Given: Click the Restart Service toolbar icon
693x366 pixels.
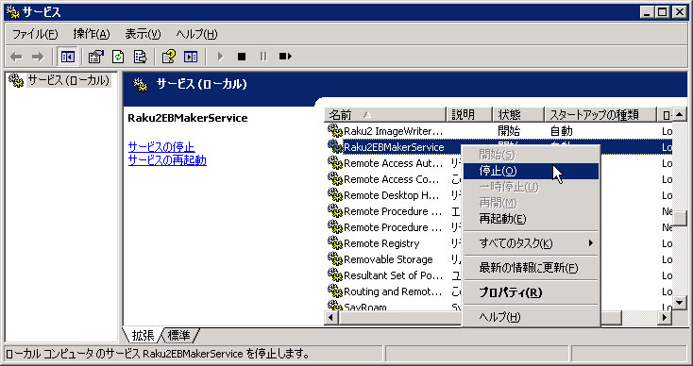Looking at the screenshot, I should [285, 57].
